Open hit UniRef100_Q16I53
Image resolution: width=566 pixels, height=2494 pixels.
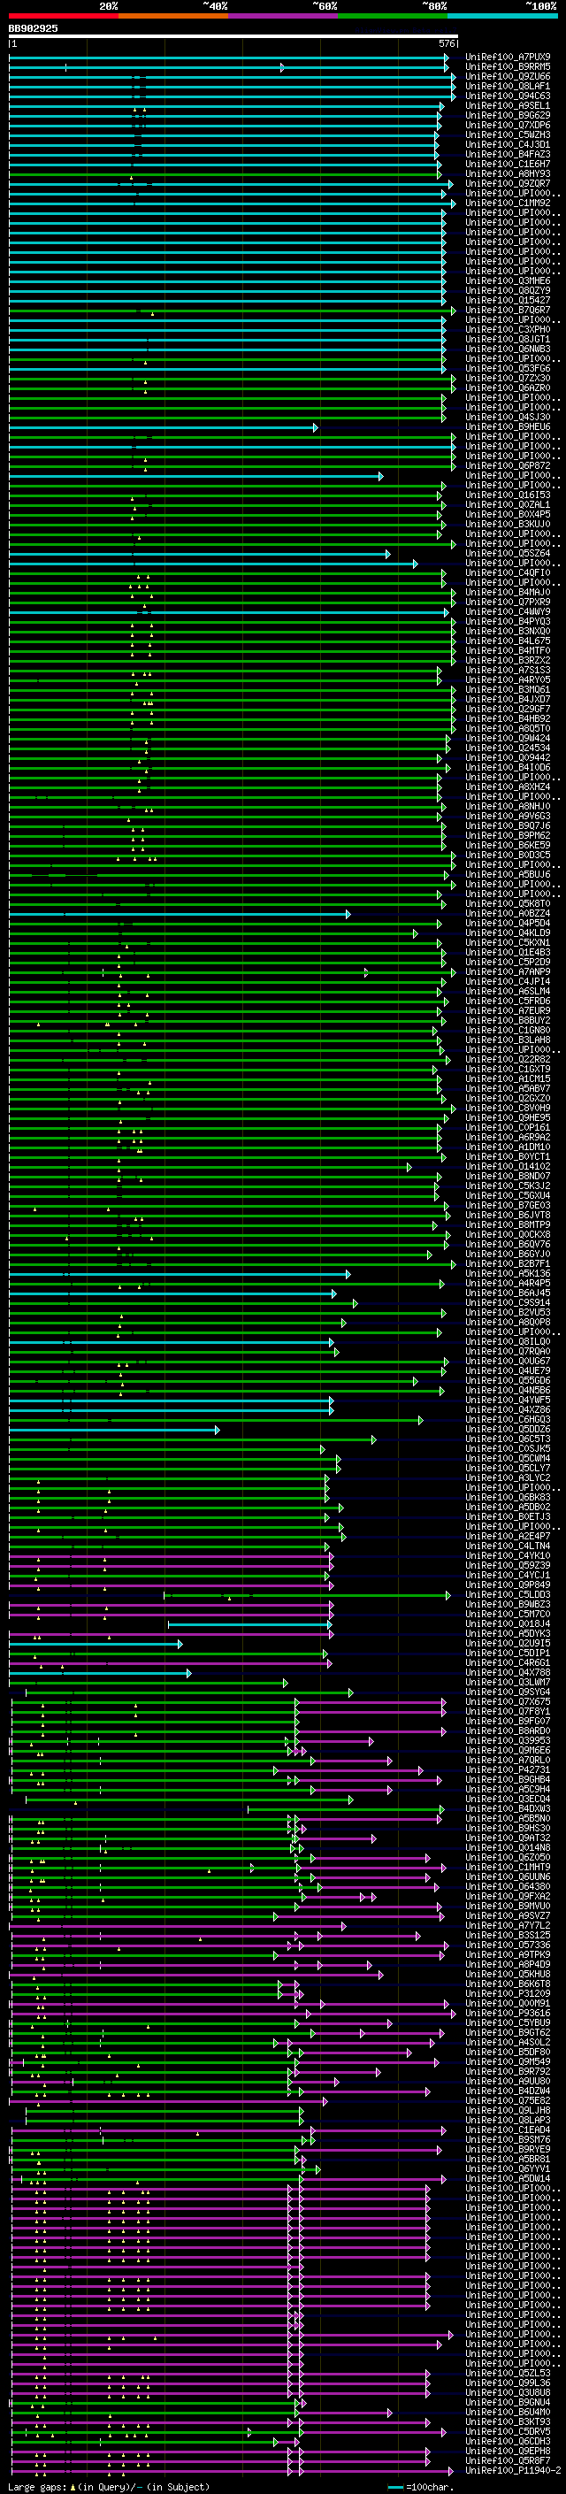click(508, 495)
